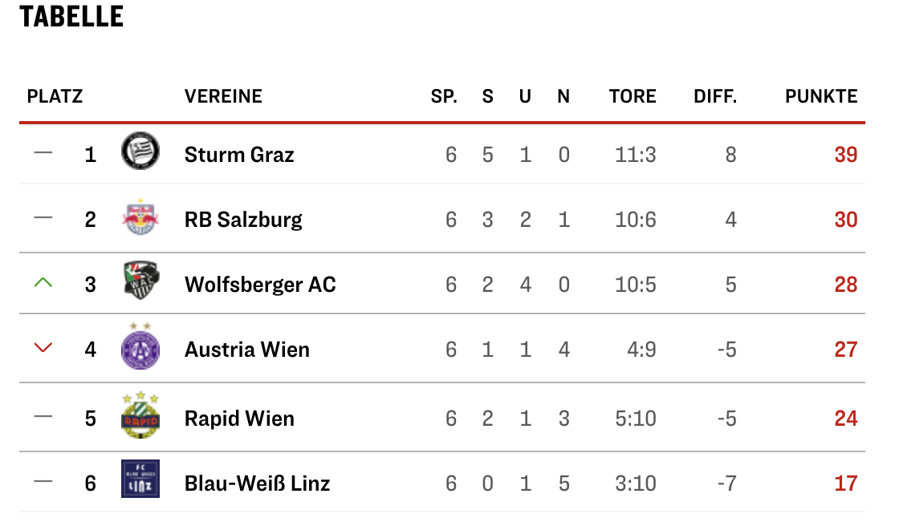The width and height of the screenshot is (899, 526).
Task: Open the RB Salzburg team link
Action: pos(243,220)
